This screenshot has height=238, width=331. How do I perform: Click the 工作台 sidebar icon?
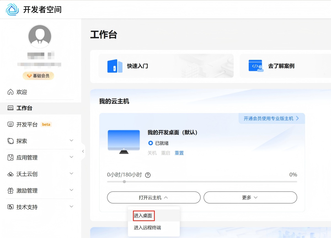click(10, 108)
